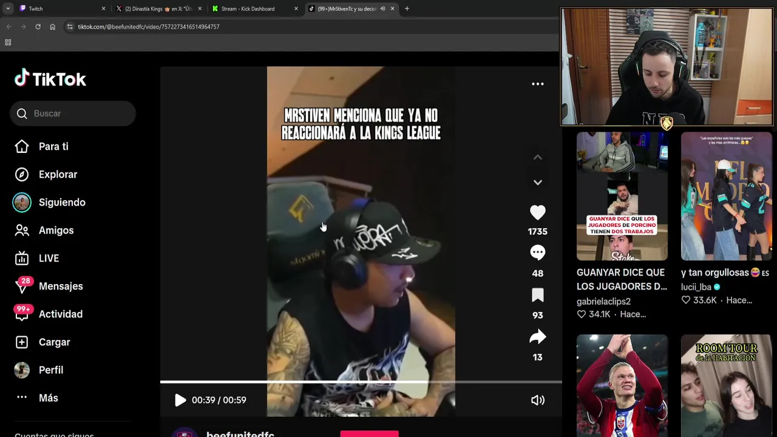This screenshot has height=437, width=777.
Task: Click Cargar to upload video
Action: pyautogui.click(x=54, y=342)
